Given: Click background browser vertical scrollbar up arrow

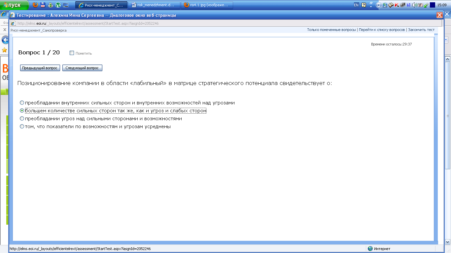Looking at the screenshot, I should tap(448, 59).
